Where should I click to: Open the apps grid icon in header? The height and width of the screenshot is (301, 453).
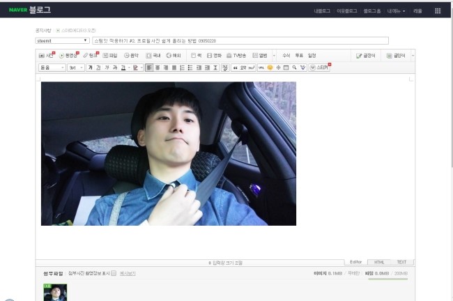[438, 11]
